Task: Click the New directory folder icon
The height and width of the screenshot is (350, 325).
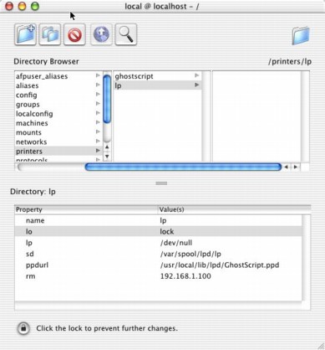Action: coord(25,35)
